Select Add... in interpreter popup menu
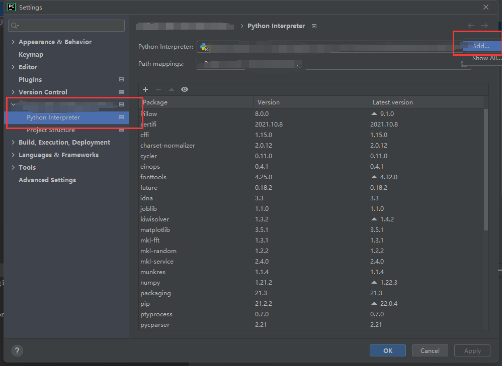The image size is (502, 366). click(482, 46)
